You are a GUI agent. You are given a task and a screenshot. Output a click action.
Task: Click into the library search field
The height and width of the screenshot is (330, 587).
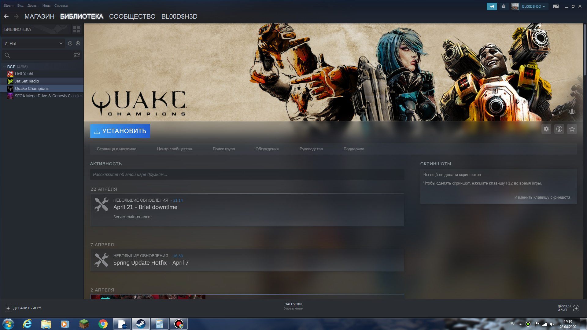(x=42, y=55)
